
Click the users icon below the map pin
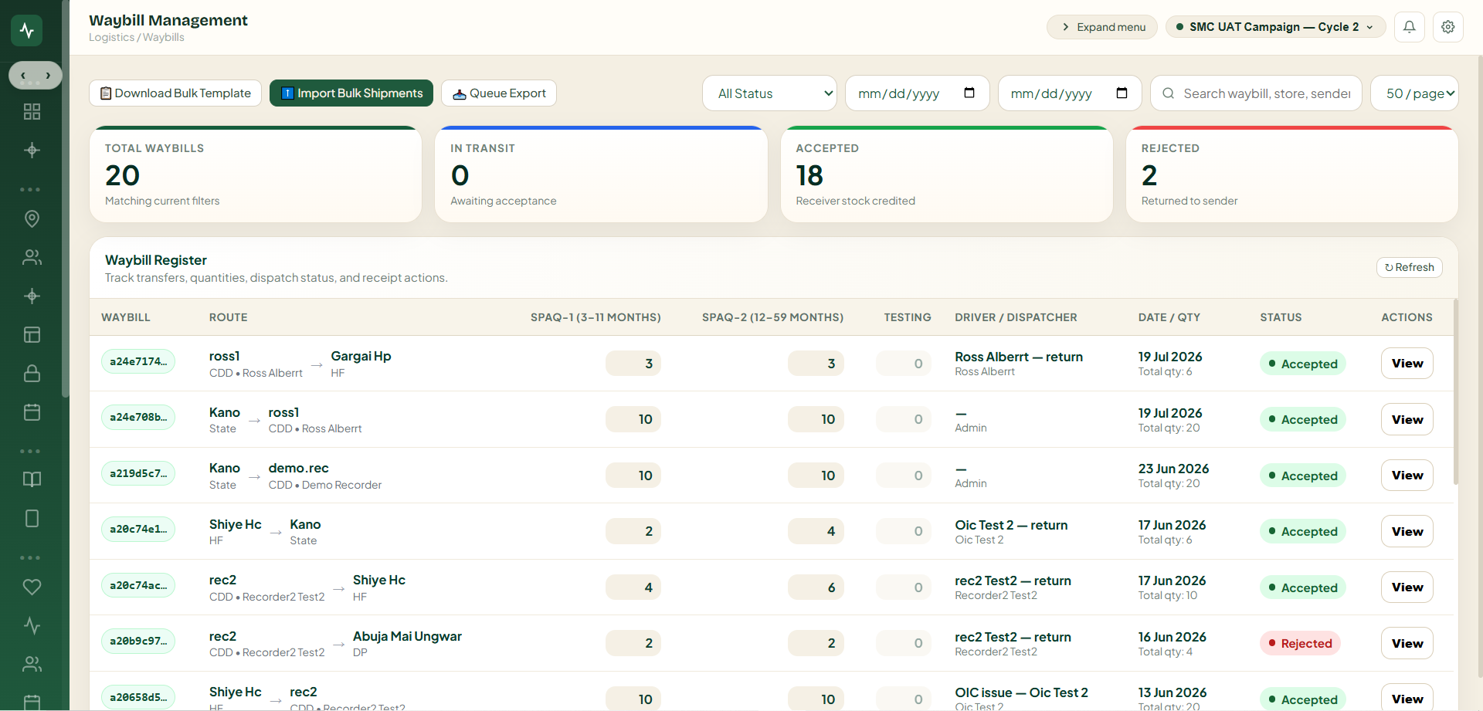pyautogui.click(x=32, y=257)
